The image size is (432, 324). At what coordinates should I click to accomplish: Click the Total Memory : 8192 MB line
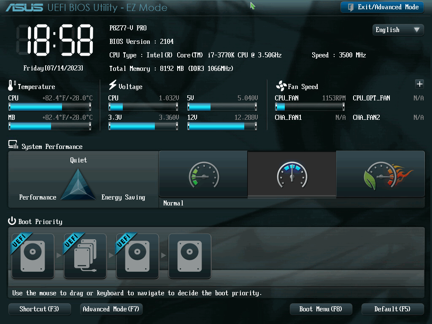pos(171,69)
